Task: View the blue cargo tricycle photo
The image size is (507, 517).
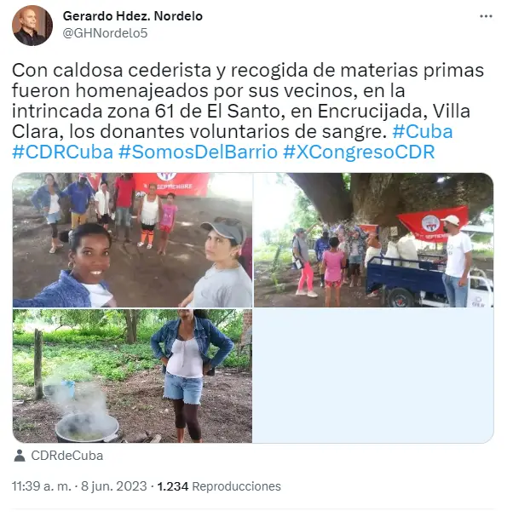Action: tap(373, 240)
